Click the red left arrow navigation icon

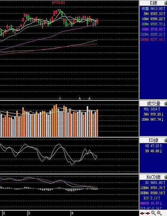[142, 213]
